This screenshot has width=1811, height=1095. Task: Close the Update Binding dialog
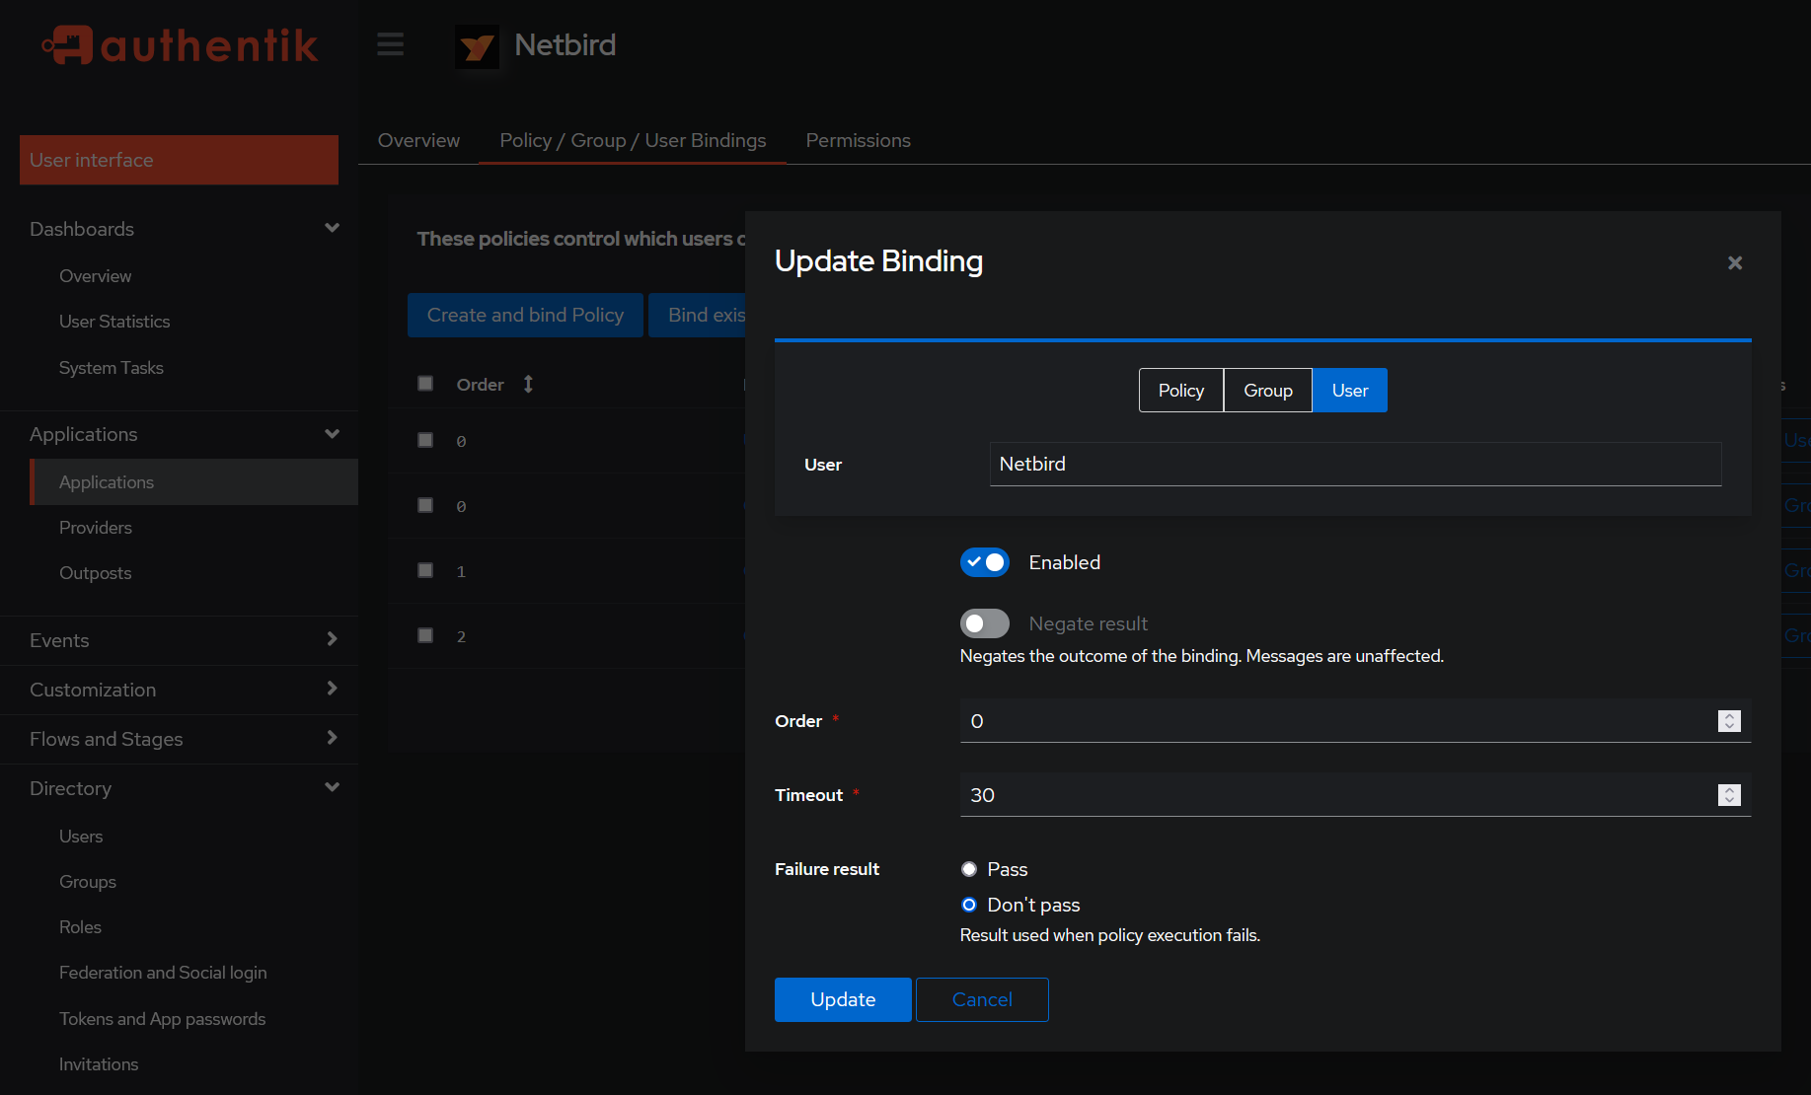pyautogui.click(x=1734, y=262)
